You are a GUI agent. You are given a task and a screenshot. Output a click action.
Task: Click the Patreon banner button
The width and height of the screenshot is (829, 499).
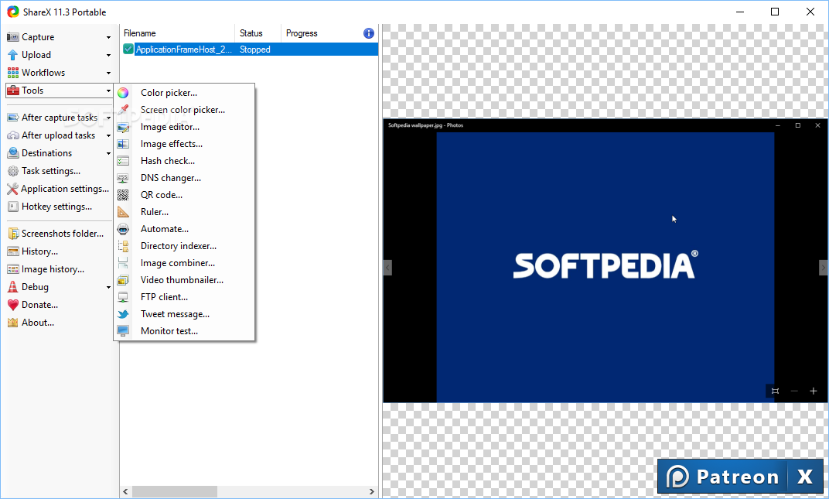(x=722, y=477)
